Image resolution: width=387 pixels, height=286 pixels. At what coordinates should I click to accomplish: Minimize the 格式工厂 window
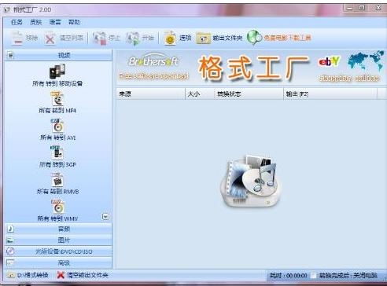click(349, 8)
